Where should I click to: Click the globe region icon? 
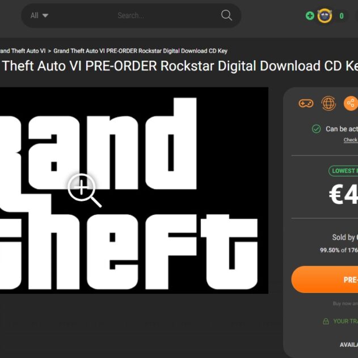328,103
